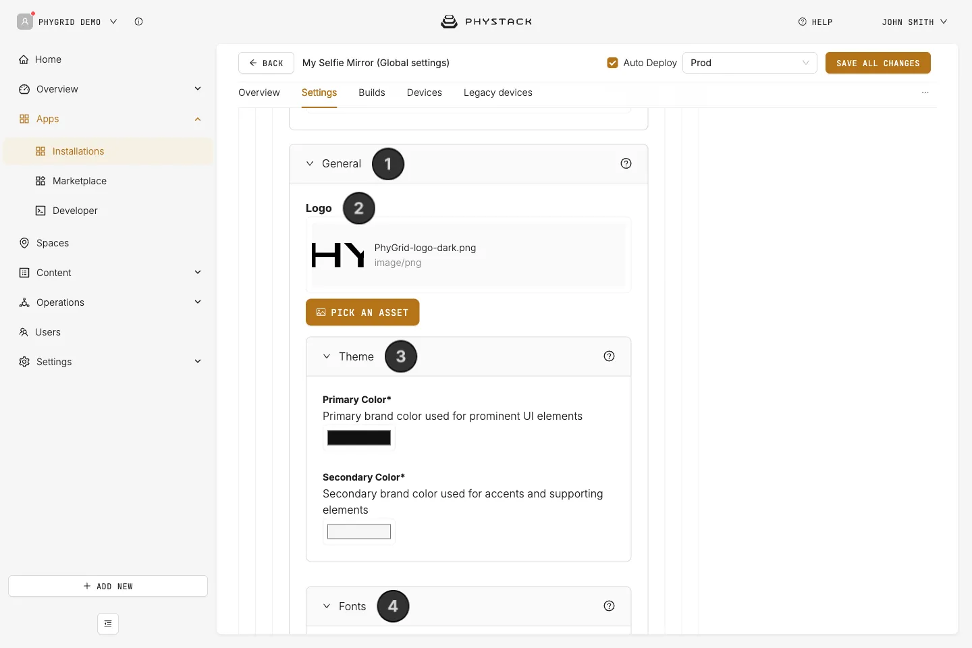
Task: Click the Home icon in sidebar
Action: tap(24, 59)
